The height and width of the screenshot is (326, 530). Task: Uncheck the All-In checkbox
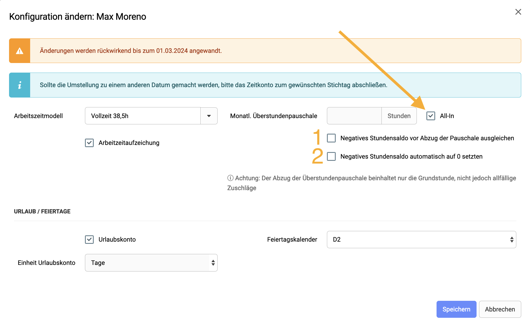tap(431, 116)
